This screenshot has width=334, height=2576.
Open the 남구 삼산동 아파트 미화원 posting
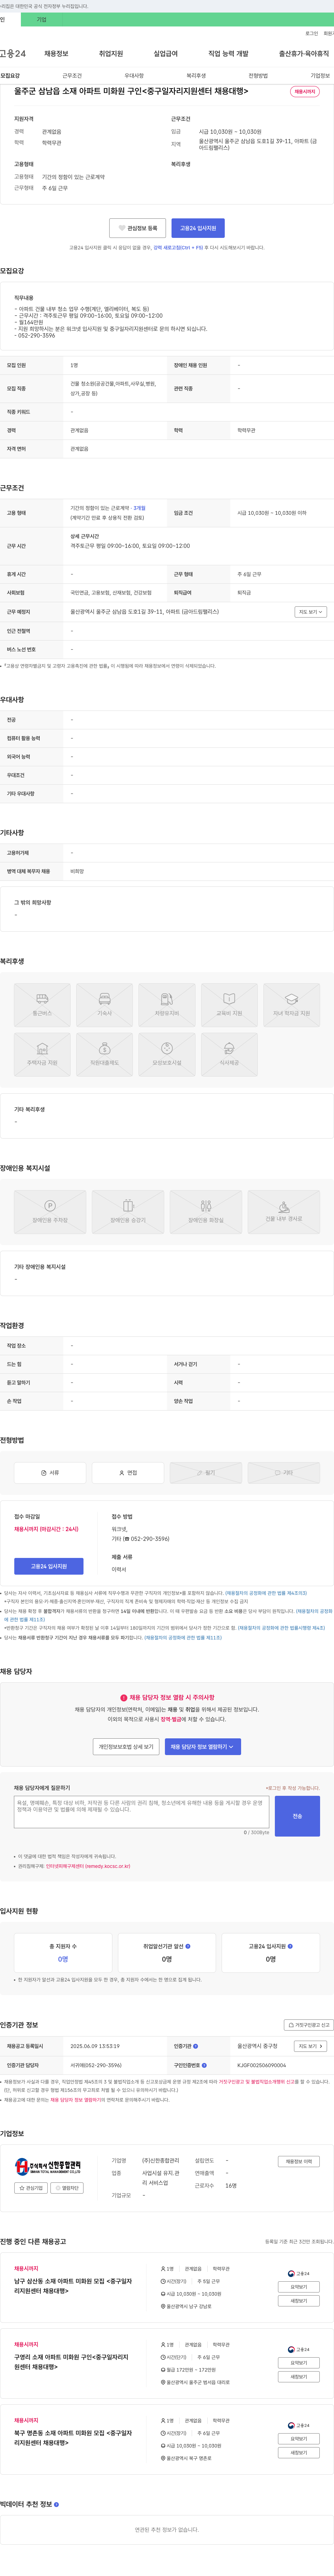click(x=73, y=2286)
